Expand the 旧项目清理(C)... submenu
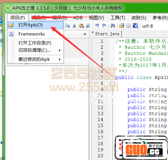 tap(36, 50)
